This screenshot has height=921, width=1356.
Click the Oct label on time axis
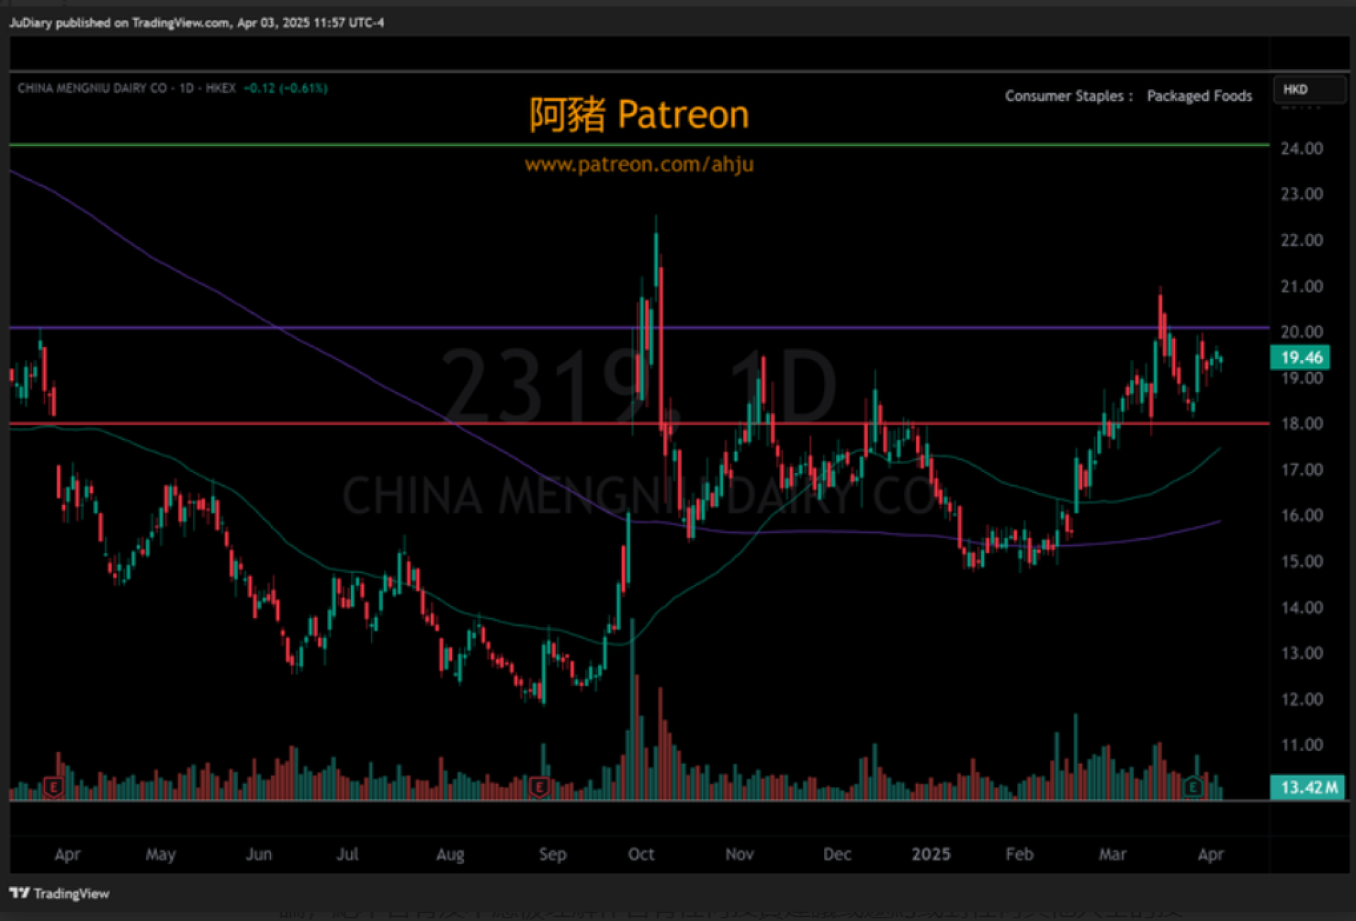(641, 855)
